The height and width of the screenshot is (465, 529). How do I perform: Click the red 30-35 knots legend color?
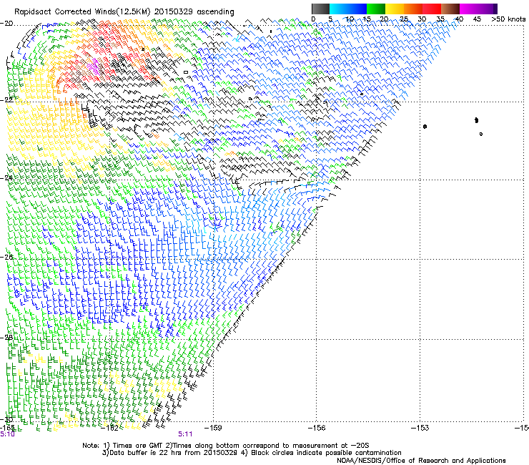(x=432, y=9)
